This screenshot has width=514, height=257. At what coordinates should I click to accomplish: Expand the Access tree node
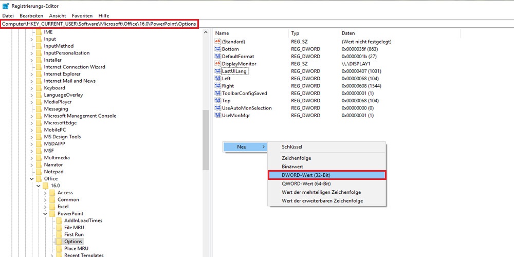pyautogui.click(x=45, y=192)
